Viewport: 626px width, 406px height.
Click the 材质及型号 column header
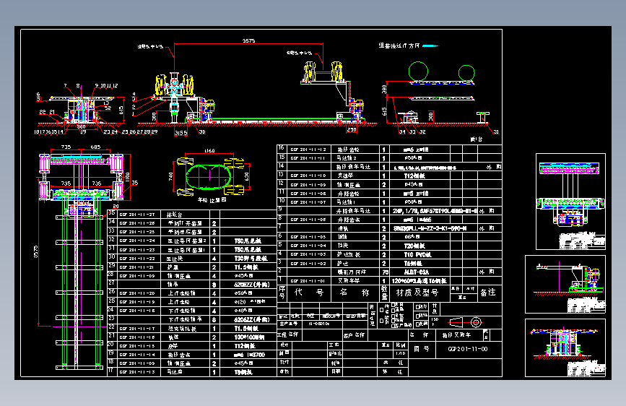(417, 293)
